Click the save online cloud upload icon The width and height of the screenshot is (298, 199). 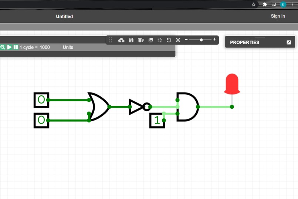point(121,40)
